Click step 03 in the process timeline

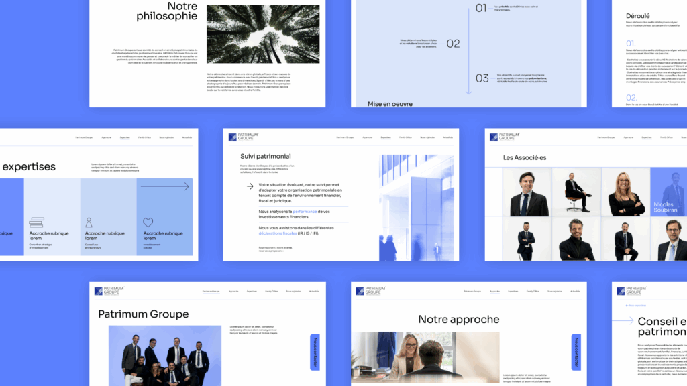482,78
